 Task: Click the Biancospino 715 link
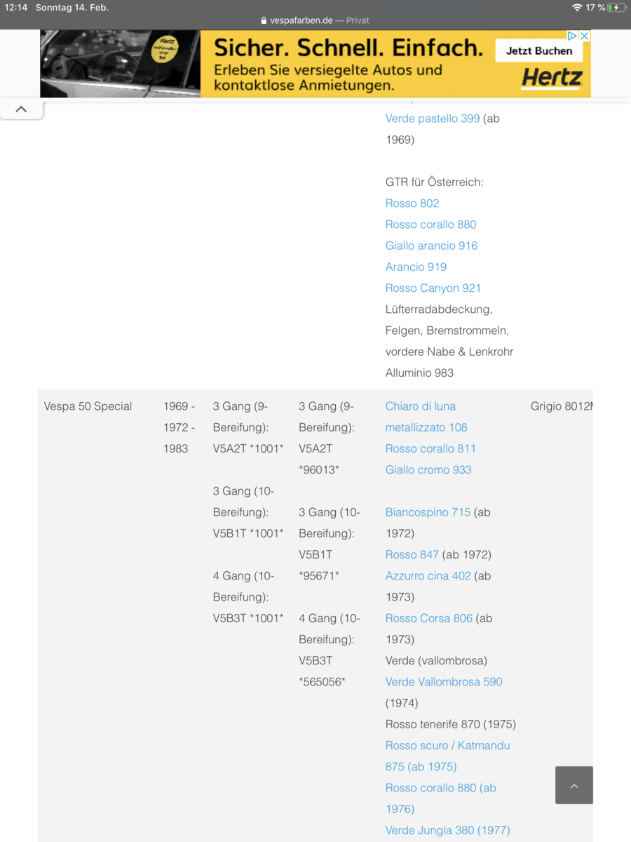428,512
